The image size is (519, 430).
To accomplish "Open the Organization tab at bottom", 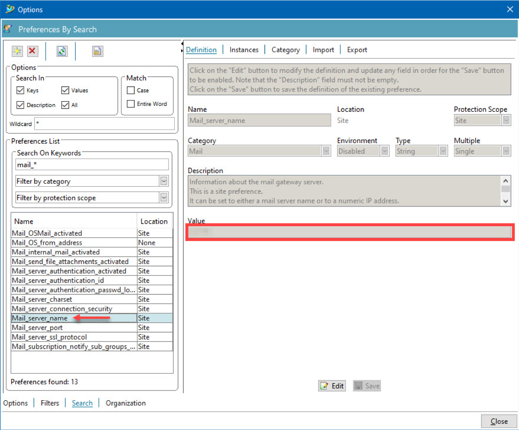I will click(x=125, y=403).
